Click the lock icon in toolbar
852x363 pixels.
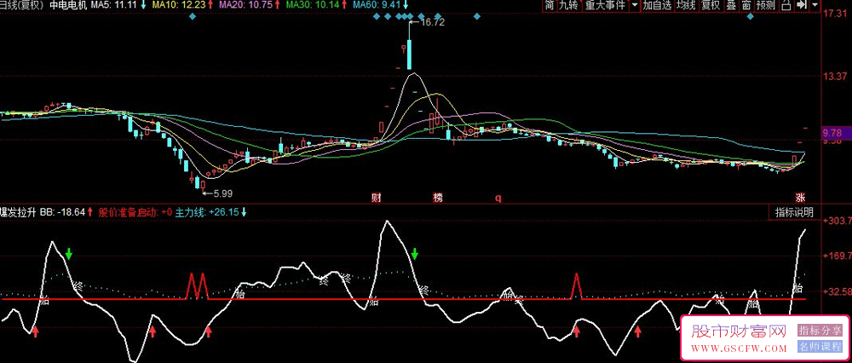click(786, 5)
